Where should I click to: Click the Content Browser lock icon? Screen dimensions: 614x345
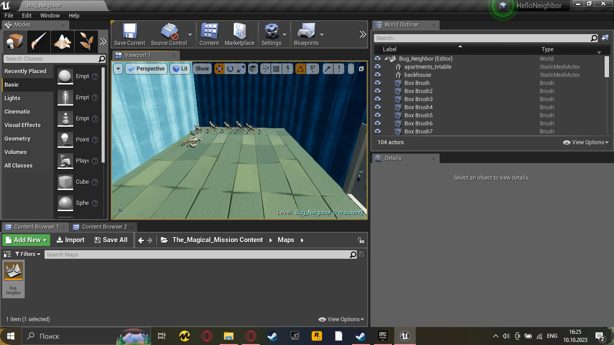[361, 240]
